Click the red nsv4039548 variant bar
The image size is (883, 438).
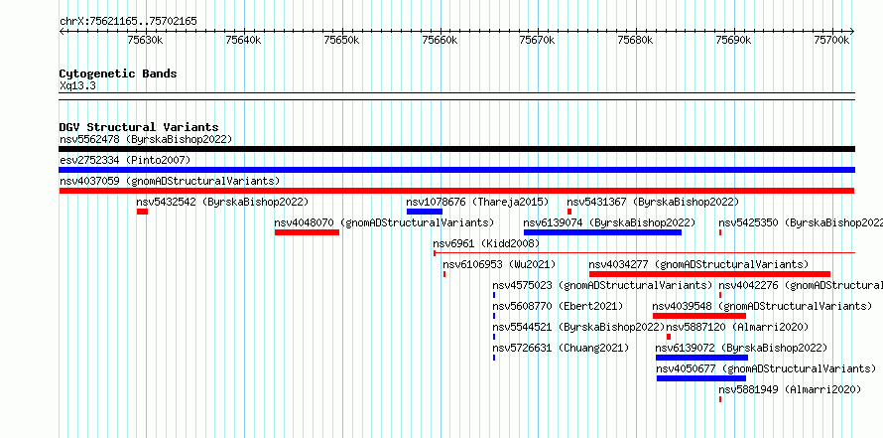pos(699,316)
